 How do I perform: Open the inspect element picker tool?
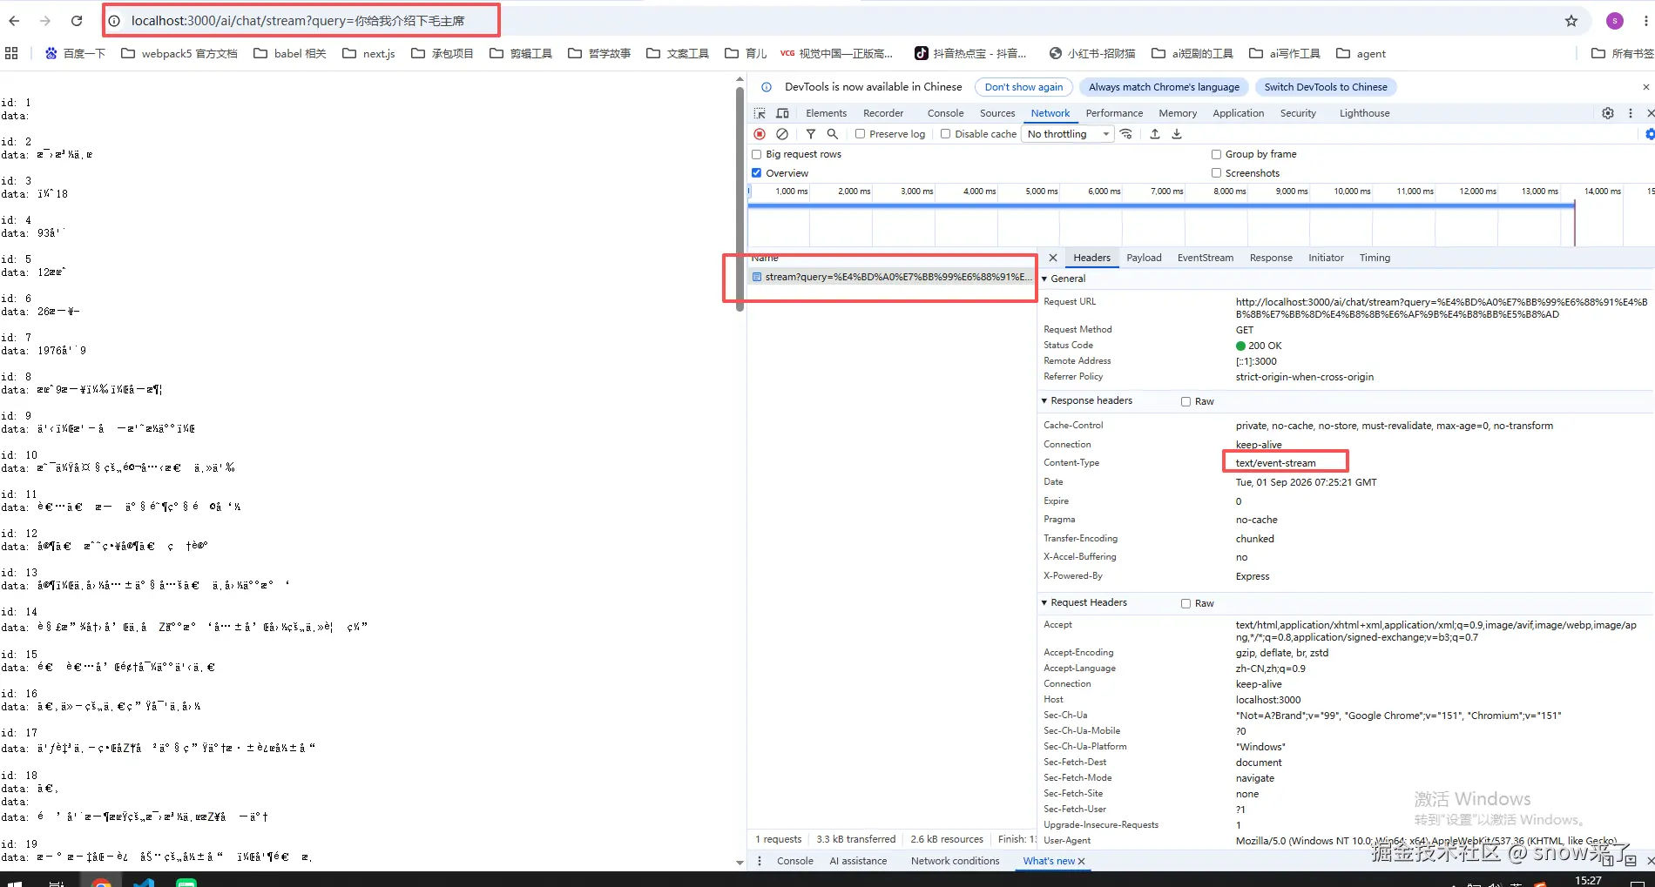[760, 113]
